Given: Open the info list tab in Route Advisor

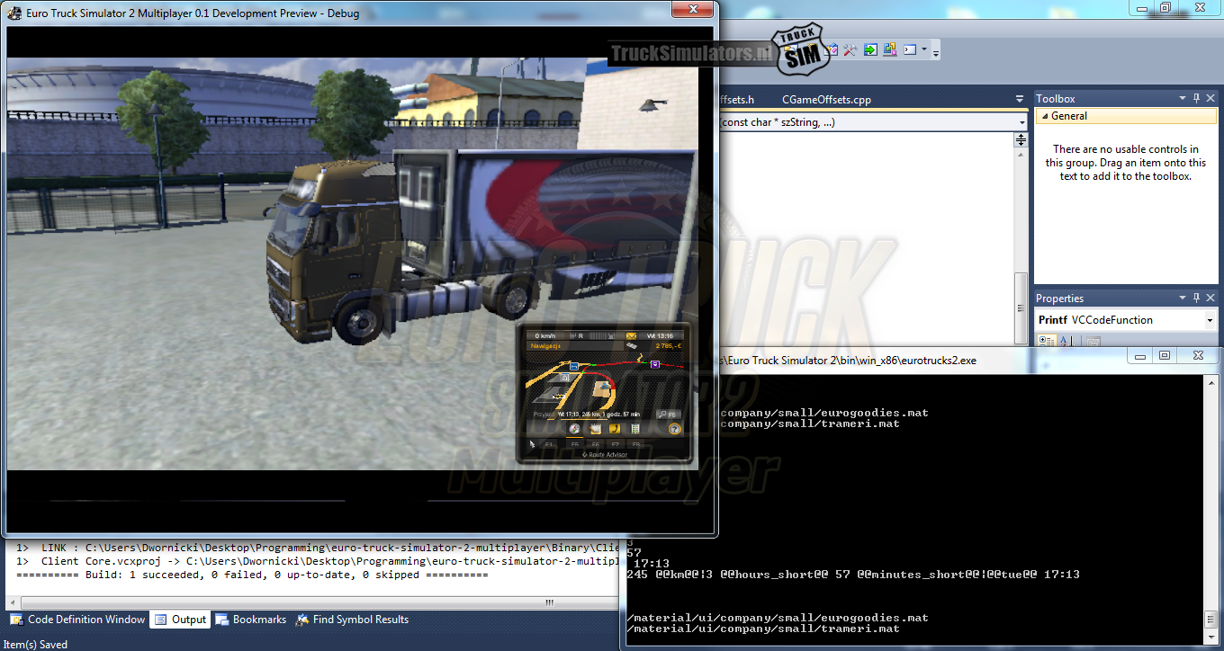Looking at the screenshot, I should 635,429.
